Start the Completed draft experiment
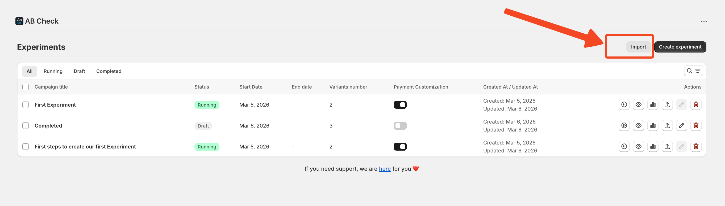 point(624,125)
